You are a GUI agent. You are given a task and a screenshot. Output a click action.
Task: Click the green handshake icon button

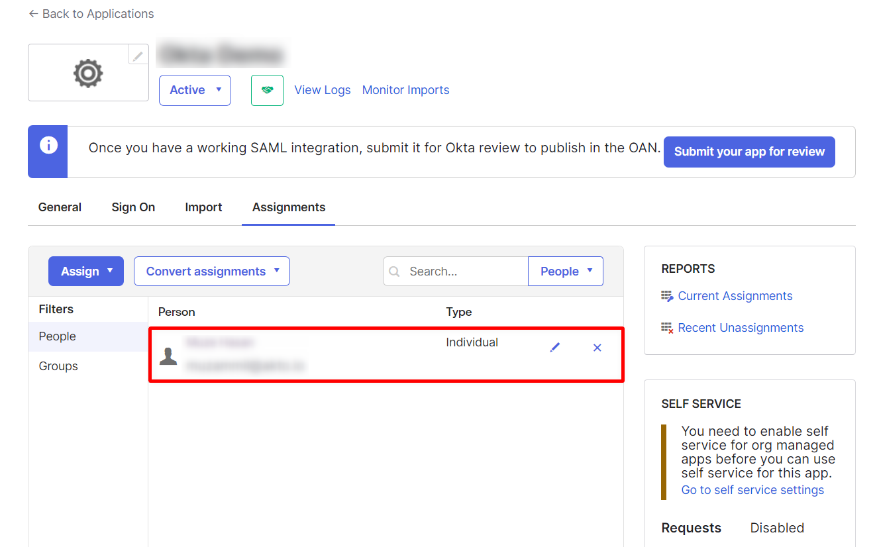[267, 90]
